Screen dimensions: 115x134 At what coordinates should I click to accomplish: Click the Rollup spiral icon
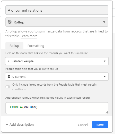(x=10, y=22)
